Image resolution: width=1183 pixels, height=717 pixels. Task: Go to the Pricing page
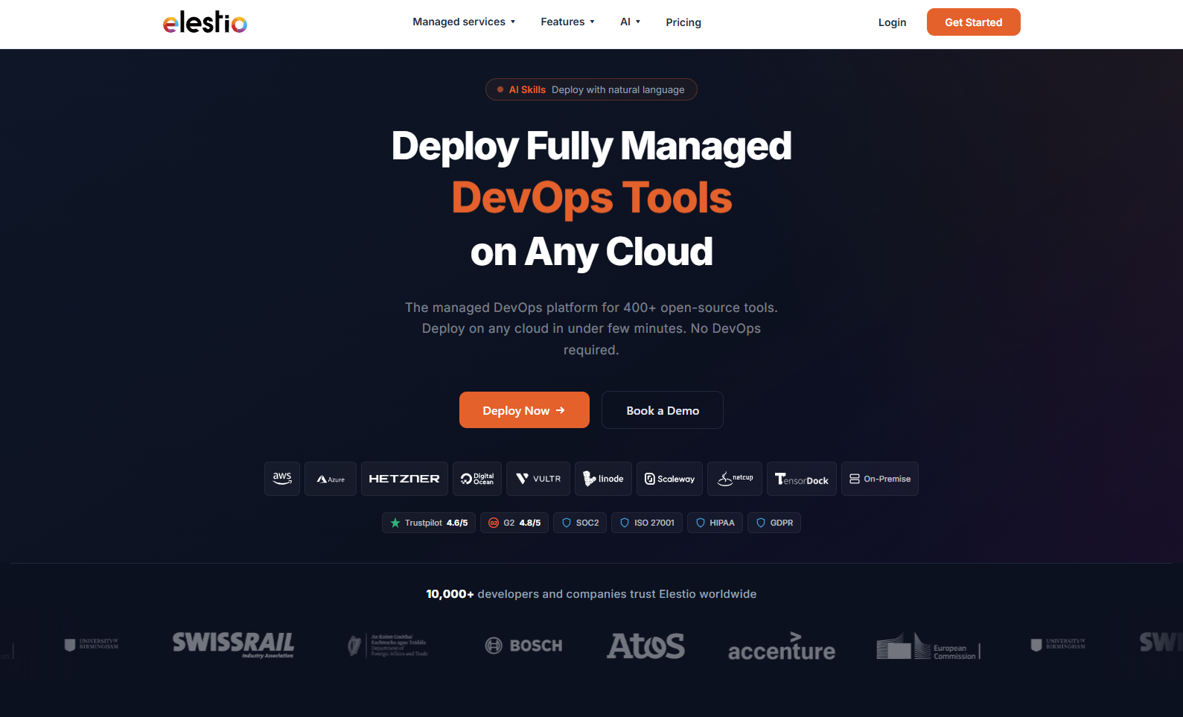tap(683, 22)
